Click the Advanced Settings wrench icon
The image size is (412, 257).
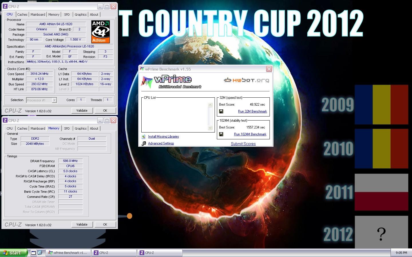click(144, 143)
